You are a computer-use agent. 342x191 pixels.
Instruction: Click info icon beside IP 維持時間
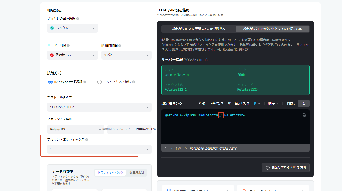click(x=120, y=46)
